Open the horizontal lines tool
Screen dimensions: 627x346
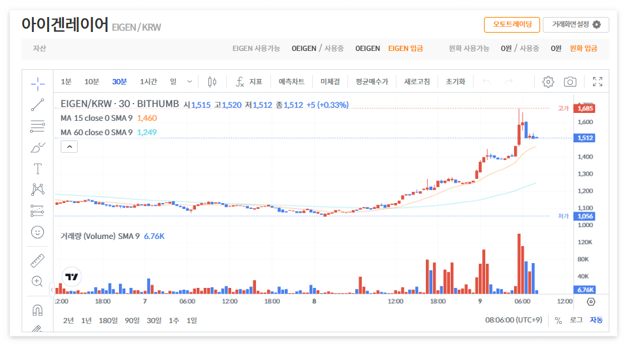[38, 126]
